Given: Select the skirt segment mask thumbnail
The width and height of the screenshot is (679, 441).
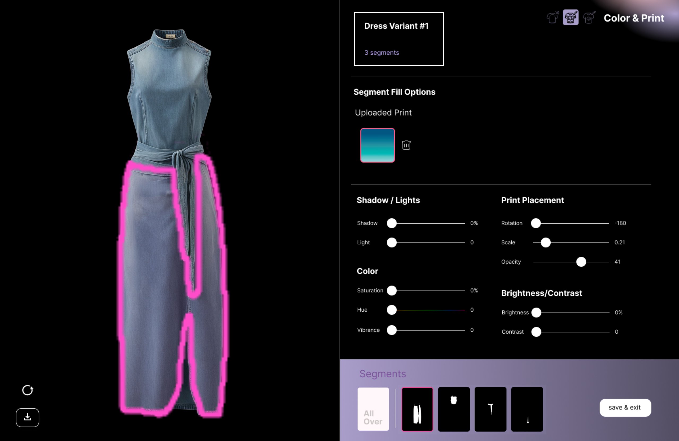Looking at the screenshot, I should pyautogui.click(x=417, y=409).
